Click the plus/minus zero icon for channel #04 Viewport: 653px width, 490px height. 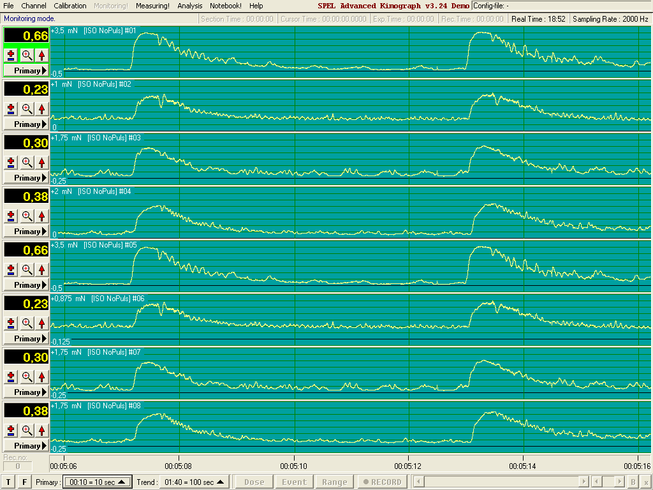click(11, 216)
